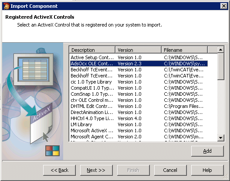Click the Delphi helmet title bar icon
Image resolution: width=230 pixels, height=181 pixels.
[6, 6]
